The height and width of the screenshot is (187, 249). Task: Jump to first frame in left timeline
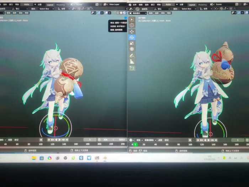49,140
